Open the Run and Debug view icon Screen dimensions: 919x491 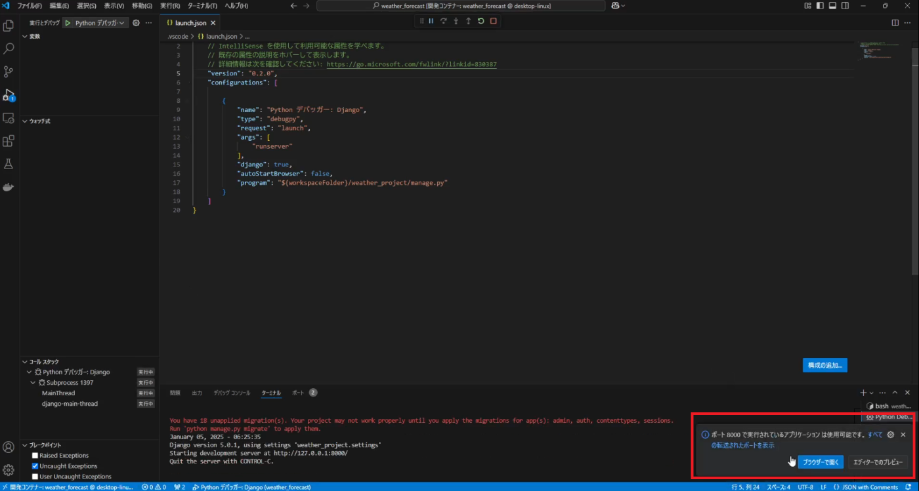tap(9, 95)
